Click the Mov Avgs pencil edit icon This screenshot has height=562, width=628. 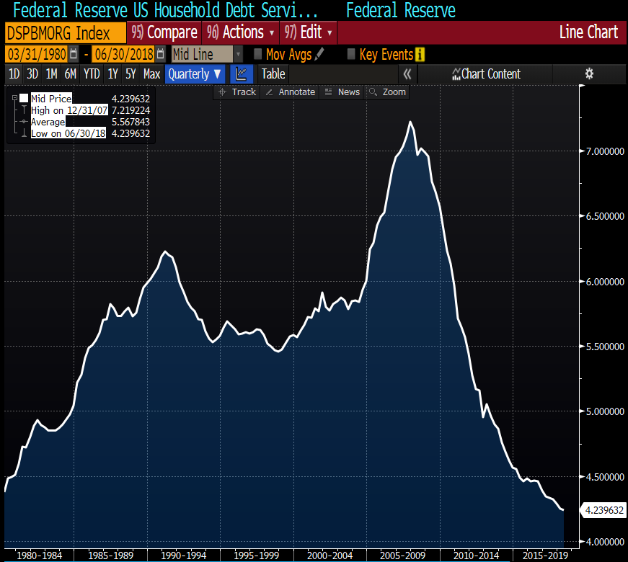(320, 54)
